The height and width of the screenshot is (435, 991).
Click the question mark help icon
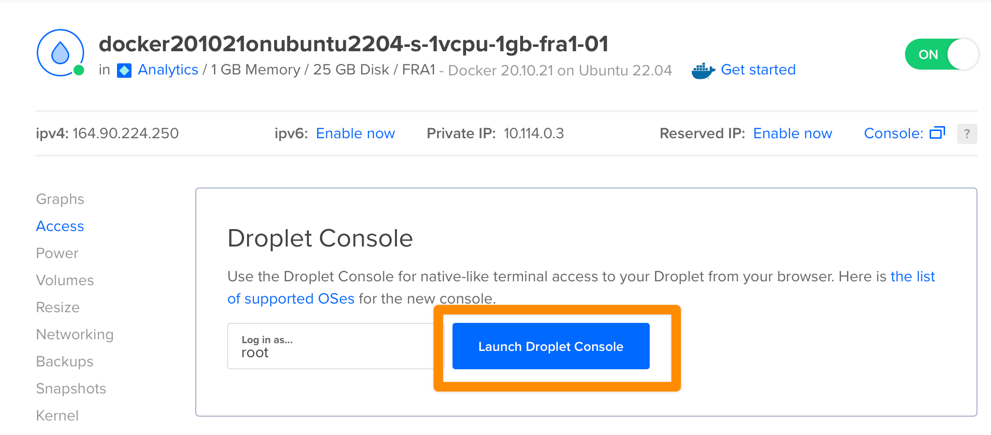pos(967,134)
